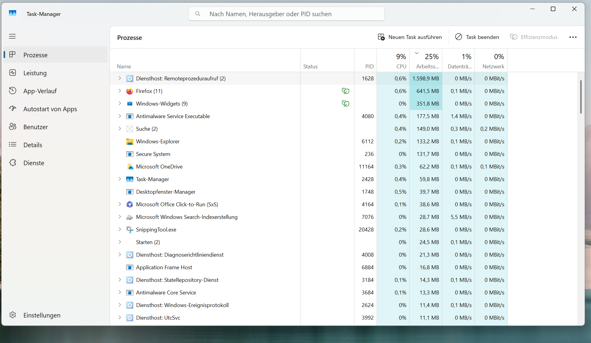Sort by the Status column header

tap(327, 60)
